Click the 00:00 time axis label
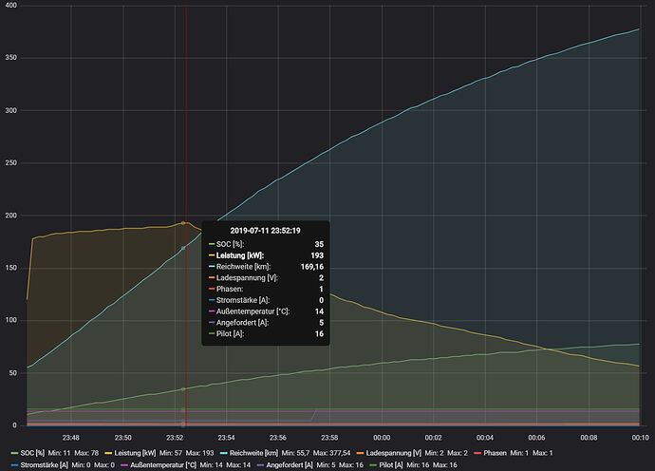Image resolution: width=655 pixels, height=471 pixels. click(x=382, y=438)
